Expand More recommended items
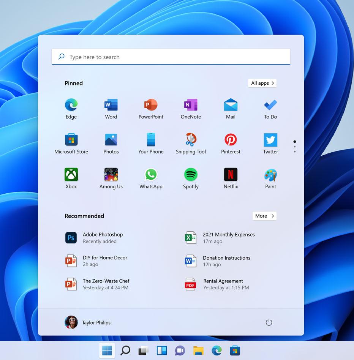354x360 pixels. [x=264, y=216]
